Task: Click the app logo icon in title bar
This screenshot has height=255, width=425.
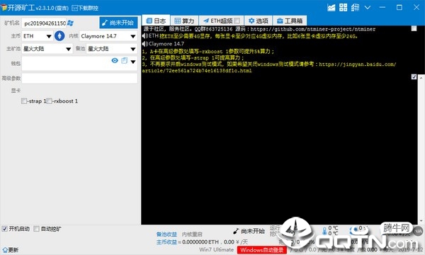Action: (4, 8)
